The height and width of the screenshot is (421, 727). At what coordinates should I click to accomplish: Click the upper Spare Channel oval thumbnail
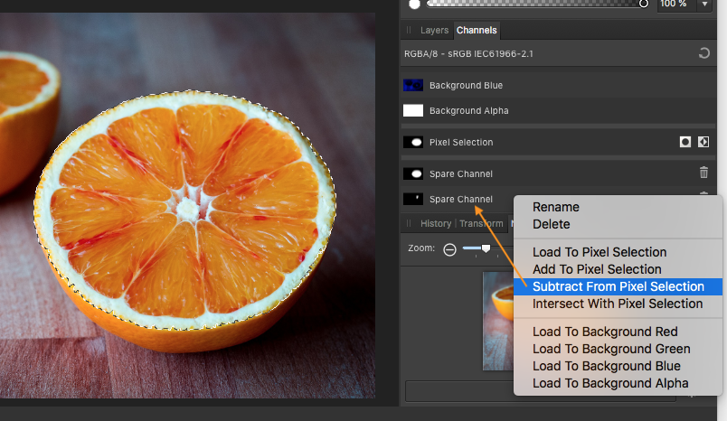(x=412, y=173)
